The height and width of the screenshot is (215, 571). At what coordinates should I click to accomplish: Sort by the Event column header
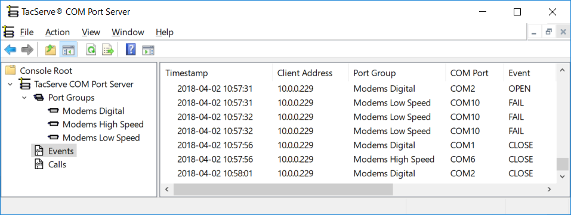point(529,73)
